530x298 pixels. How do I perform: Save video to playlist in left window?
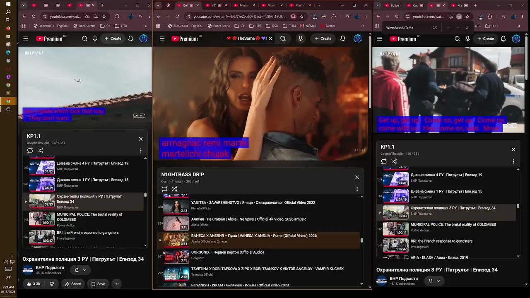pyautogui.click(x=98, y=284)
